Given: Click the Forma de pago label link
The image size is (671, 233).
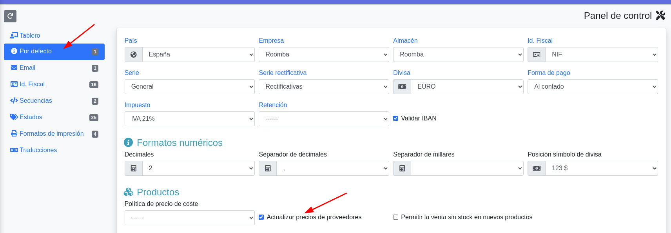Looking at the screenshot, I should [549, 73].
